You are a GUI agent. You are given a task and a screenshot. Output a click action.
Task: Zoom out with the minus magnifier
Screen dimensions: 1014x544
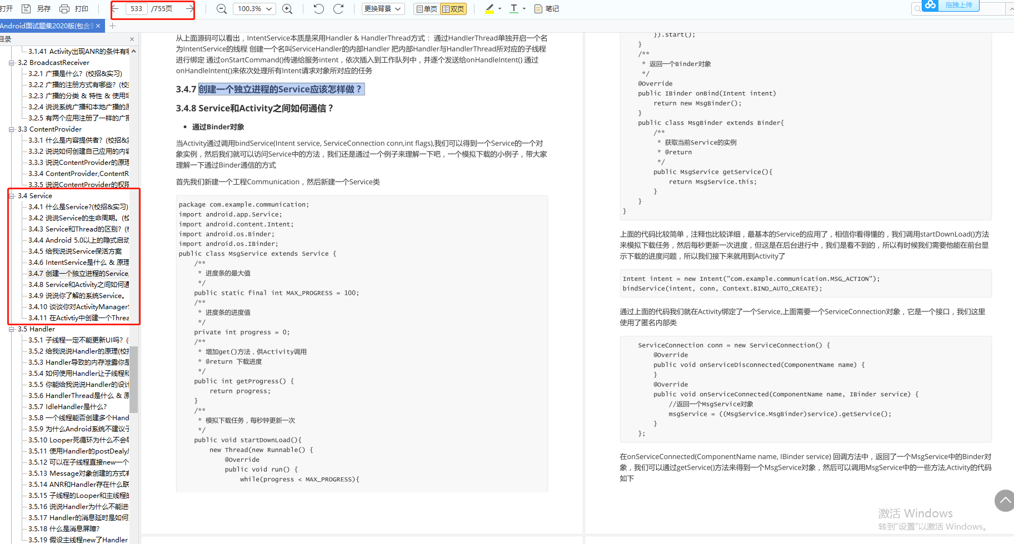221,9
